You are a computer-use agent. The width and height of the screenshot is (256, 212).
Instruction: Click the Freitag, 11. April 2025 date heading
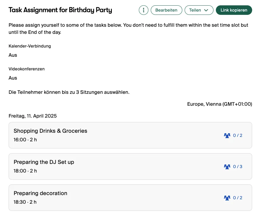(x=33, y=116)
